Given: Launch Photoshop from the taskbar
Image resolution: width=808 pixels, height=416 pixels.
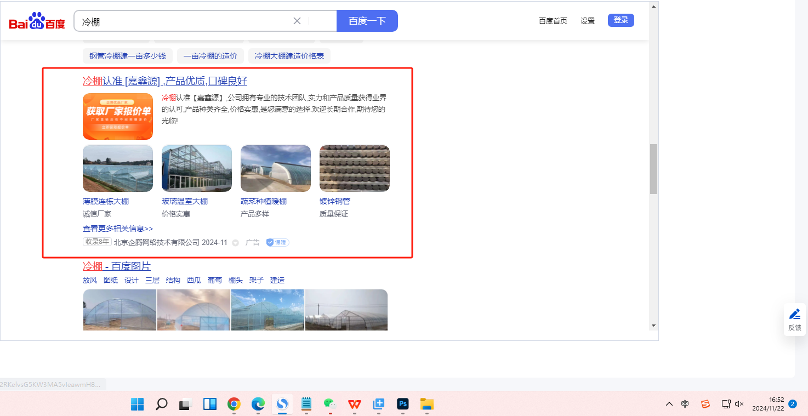Looking at the screenshot, I should pyautogui.click(x=403, y=404).
